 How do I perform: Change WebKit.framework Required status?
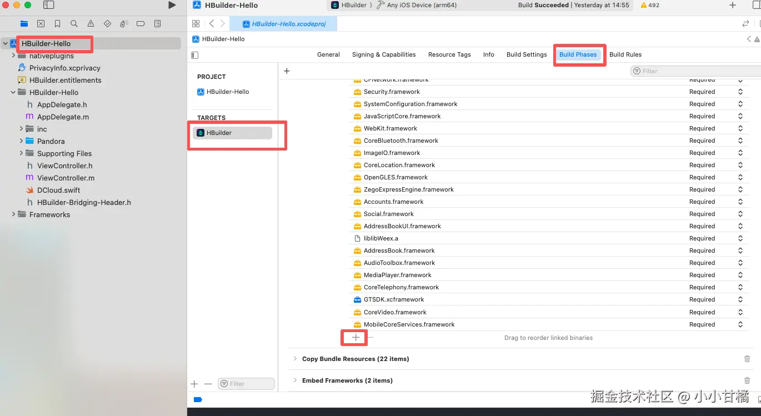coord(740,129)
